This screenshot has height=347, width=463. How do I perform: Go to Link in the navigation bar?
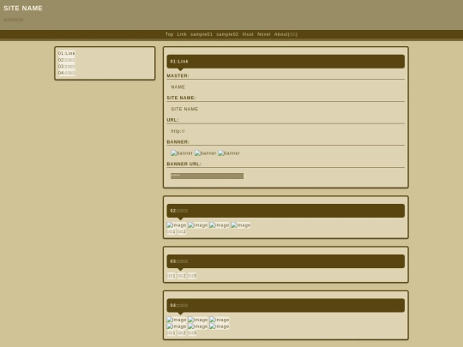click(182, 34)
